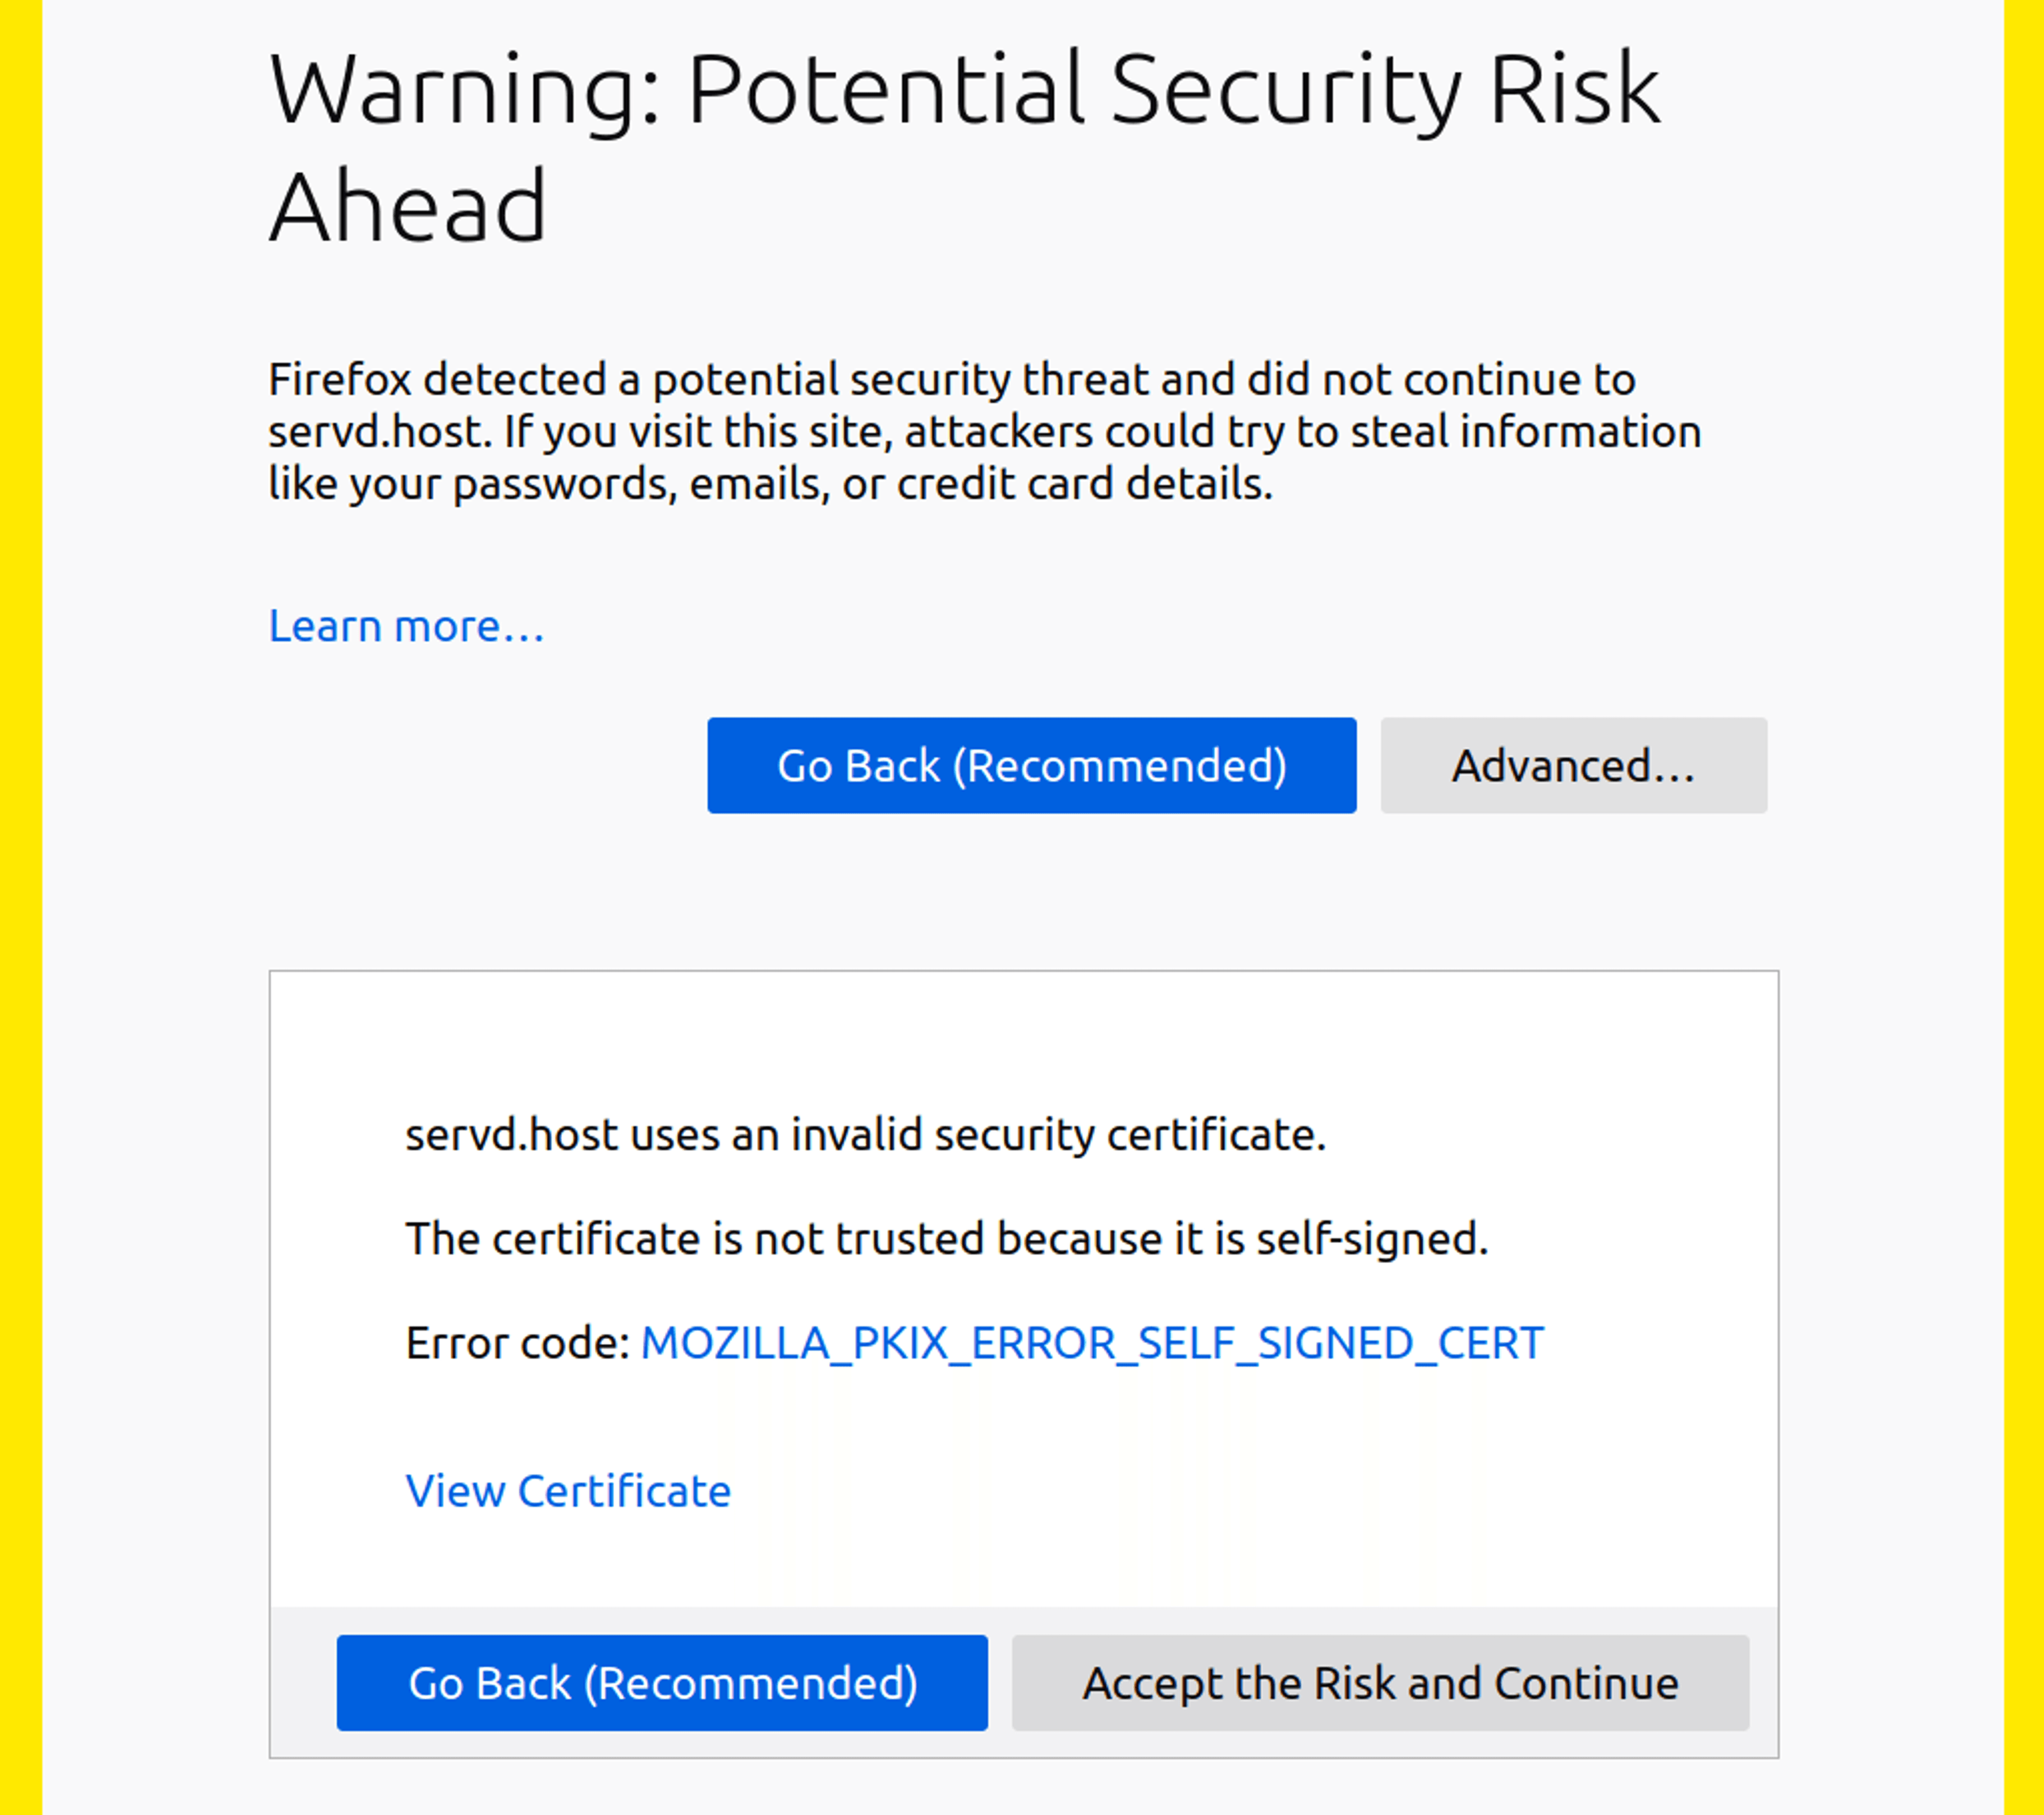
Task: Click the "Error code:" label
Action: pyautogui.click(x=517, y=1343)
